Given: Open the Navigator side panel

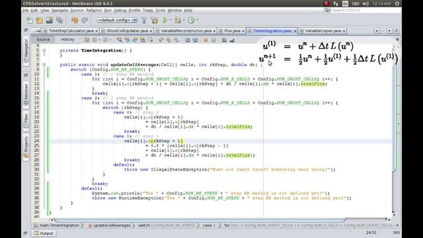Looking at the screenshot, I should click(26, 52).
